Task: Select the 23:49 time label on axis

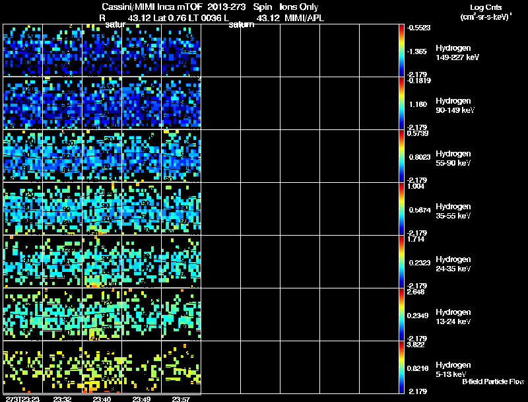Action: [x=141, y=399]
